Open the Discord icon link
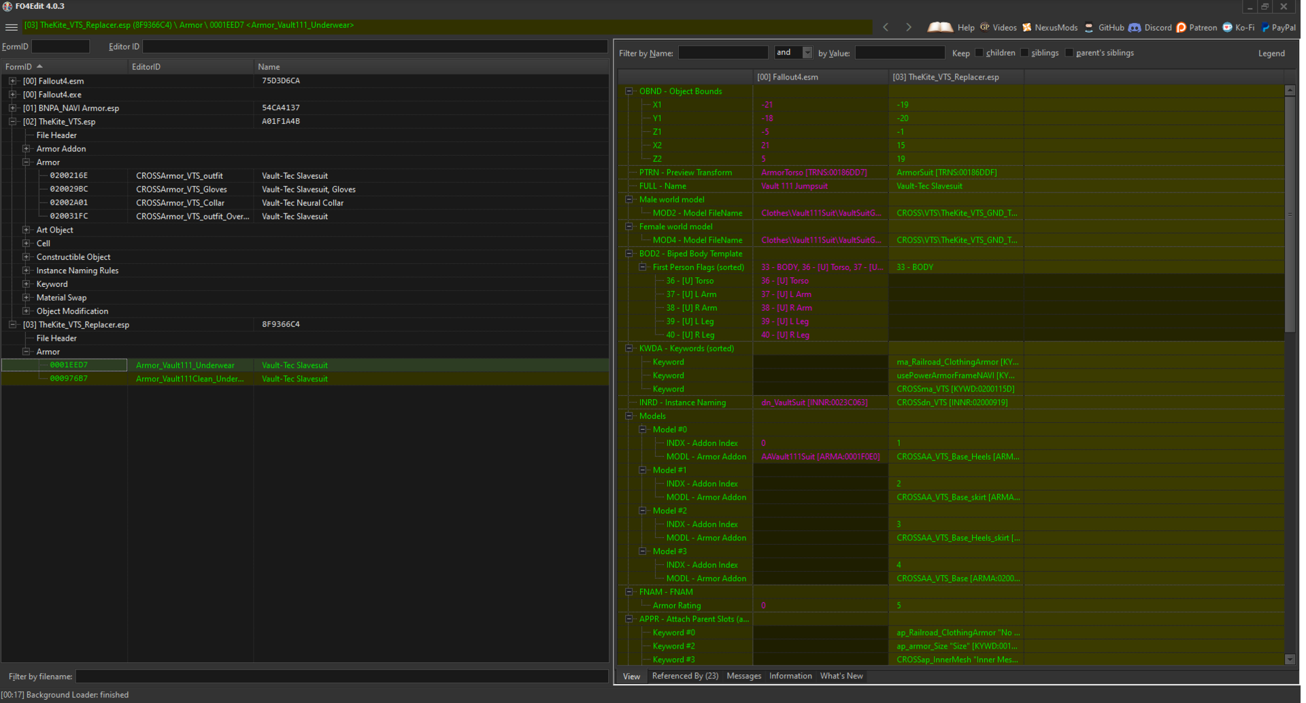 point(1135,27)
